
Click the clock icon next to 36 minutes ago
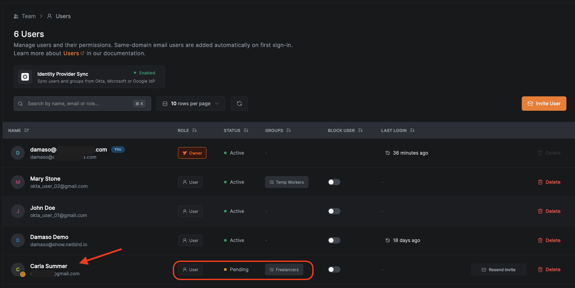coord(387,153)
